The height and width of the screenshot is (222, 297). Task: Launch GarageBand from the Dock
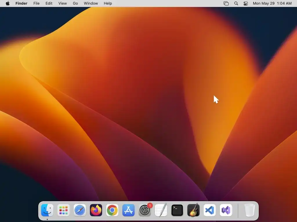tap(193, 210)
